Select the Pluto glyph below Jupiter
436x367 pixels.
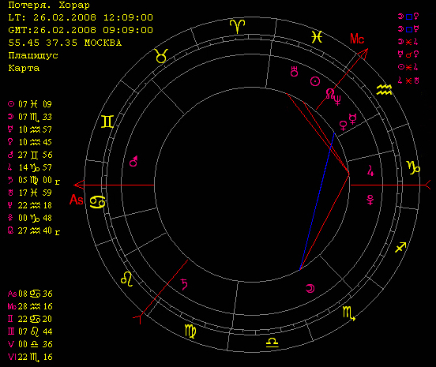pos(370,200)
